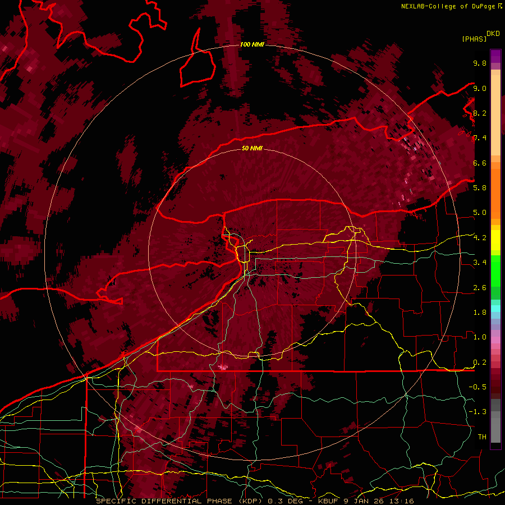Click the 9.0 value on the scale
This screenshot has width=505, height=505.
click(480, 88)
